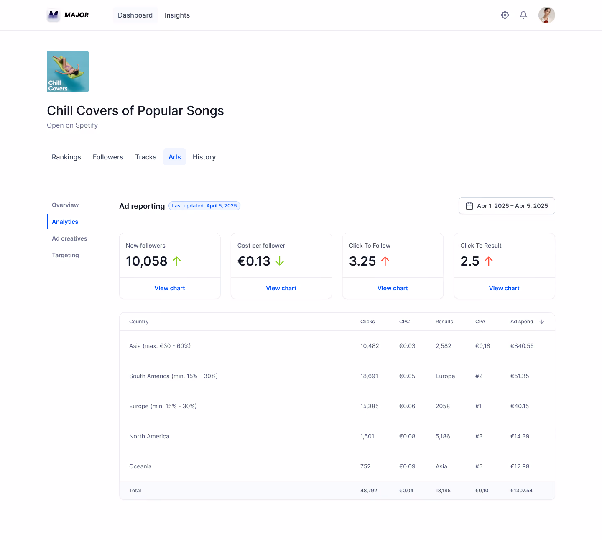Viewport: 602px width, 540px height.
Task: Switch to the Insights nav item
Action: coord(177,15)
